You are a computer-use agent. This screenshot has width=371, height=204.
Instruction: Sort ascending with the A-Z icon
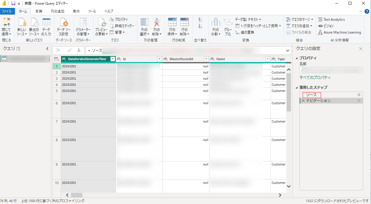click(200, 20)
